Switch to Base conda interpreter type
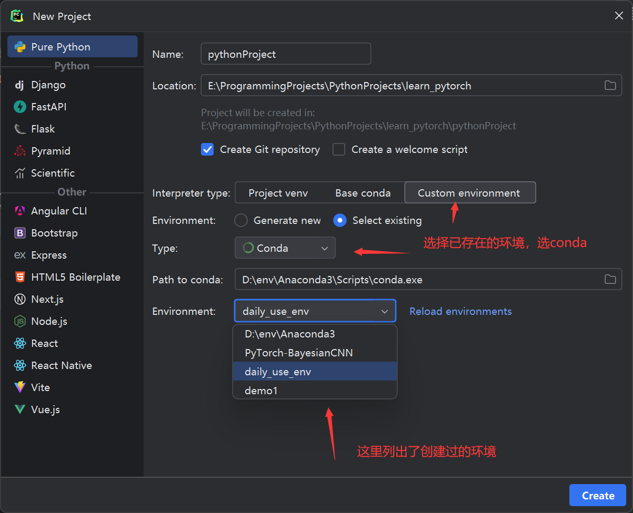Image resolution: width=633 pixels, height=513 pixels. tap(363, 193)
